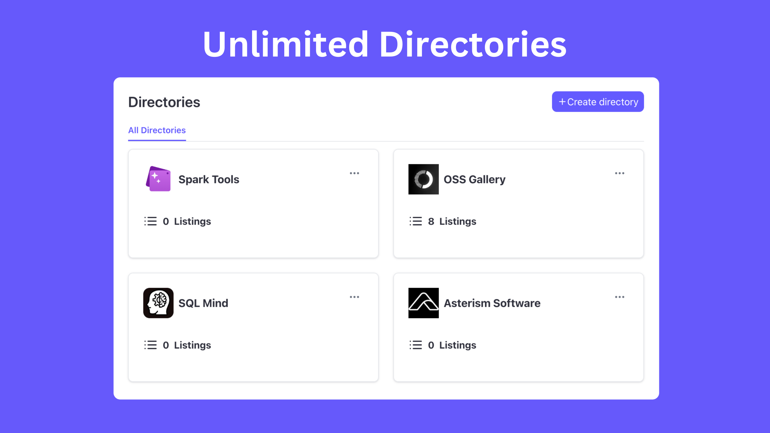The height and width of the screenshot is (433, 770).
Task: Click the list icon beside OSS Gallery listings
Action: 415,221
